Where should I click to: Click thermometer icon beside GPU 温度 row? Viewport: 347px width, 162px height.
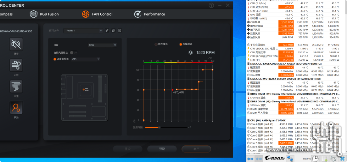point(248,15)
